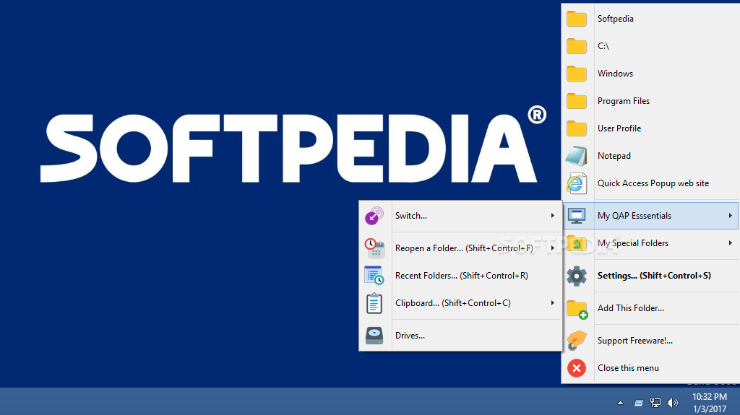Click the Quick Access Popup tray icon
740x415 pixels.
coord(639,403)
